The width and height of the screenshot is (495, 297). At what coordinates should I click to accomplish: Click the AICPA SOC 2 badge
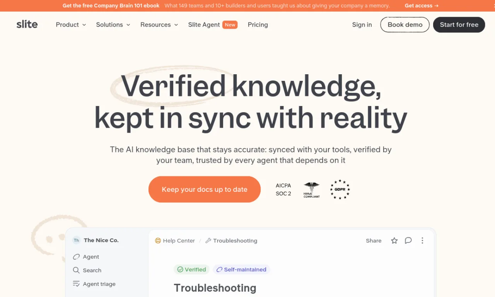coord(283,189)
